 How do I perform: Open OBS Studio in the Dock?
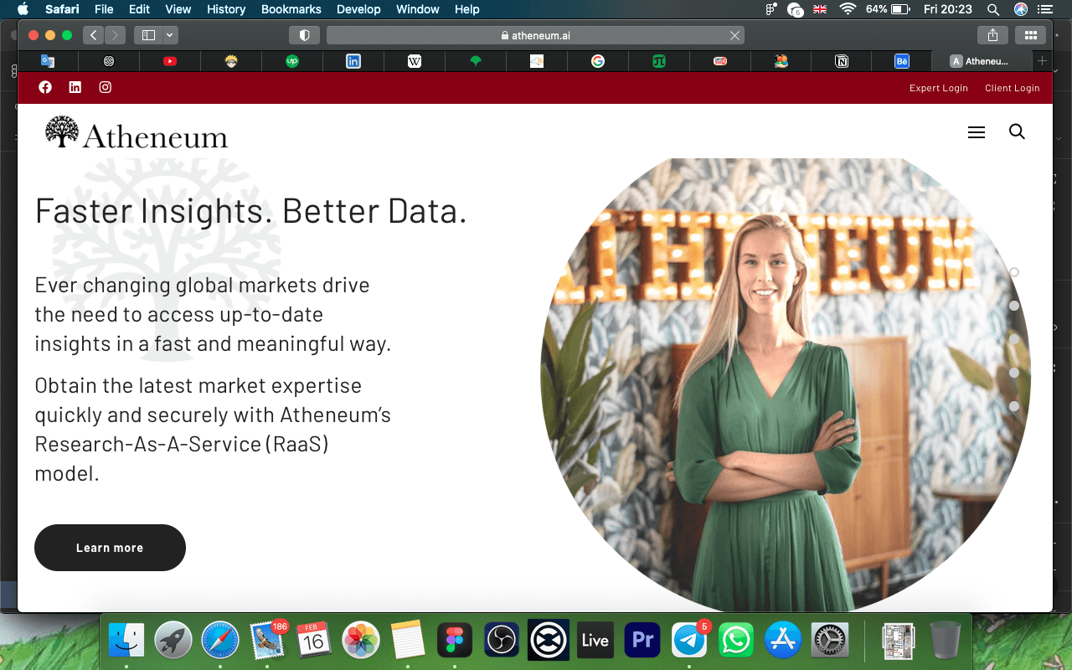[x=502, y=642]
